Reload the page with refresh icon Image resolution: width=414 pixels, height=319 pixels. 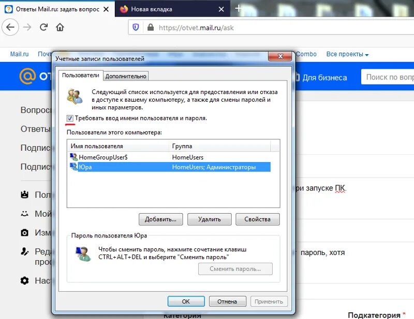[43, 27]
